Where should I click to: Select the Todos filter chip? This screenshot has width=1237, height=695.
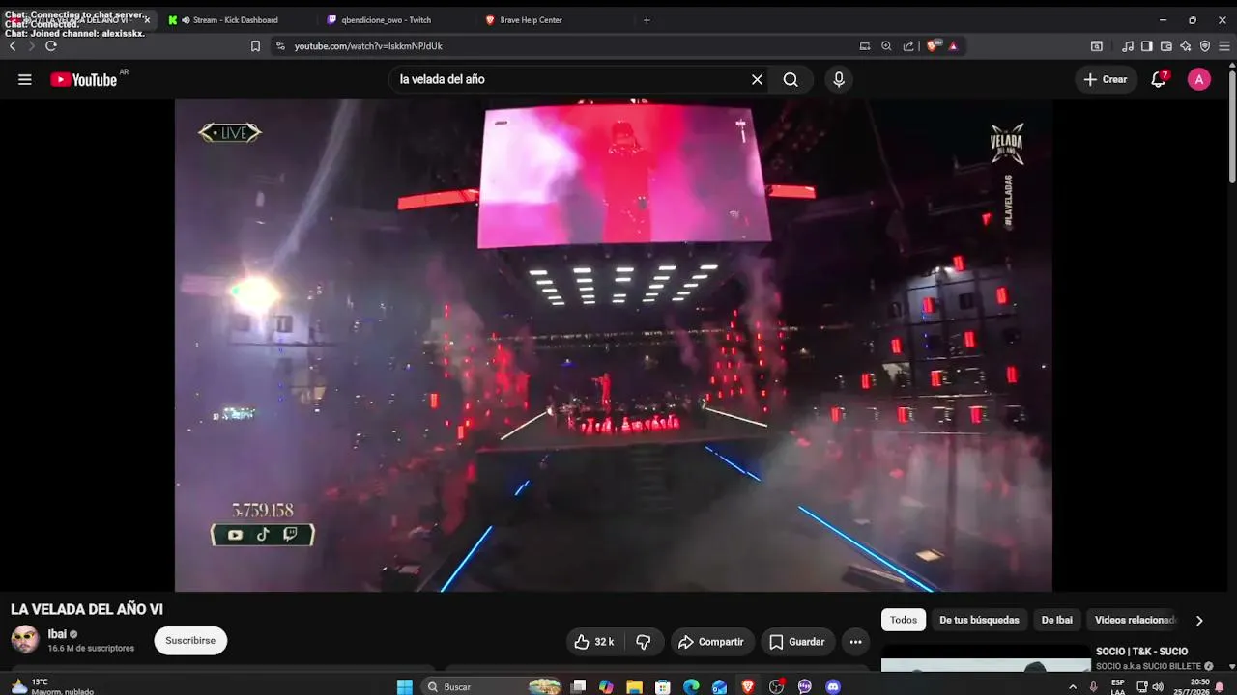click(904, 620)
